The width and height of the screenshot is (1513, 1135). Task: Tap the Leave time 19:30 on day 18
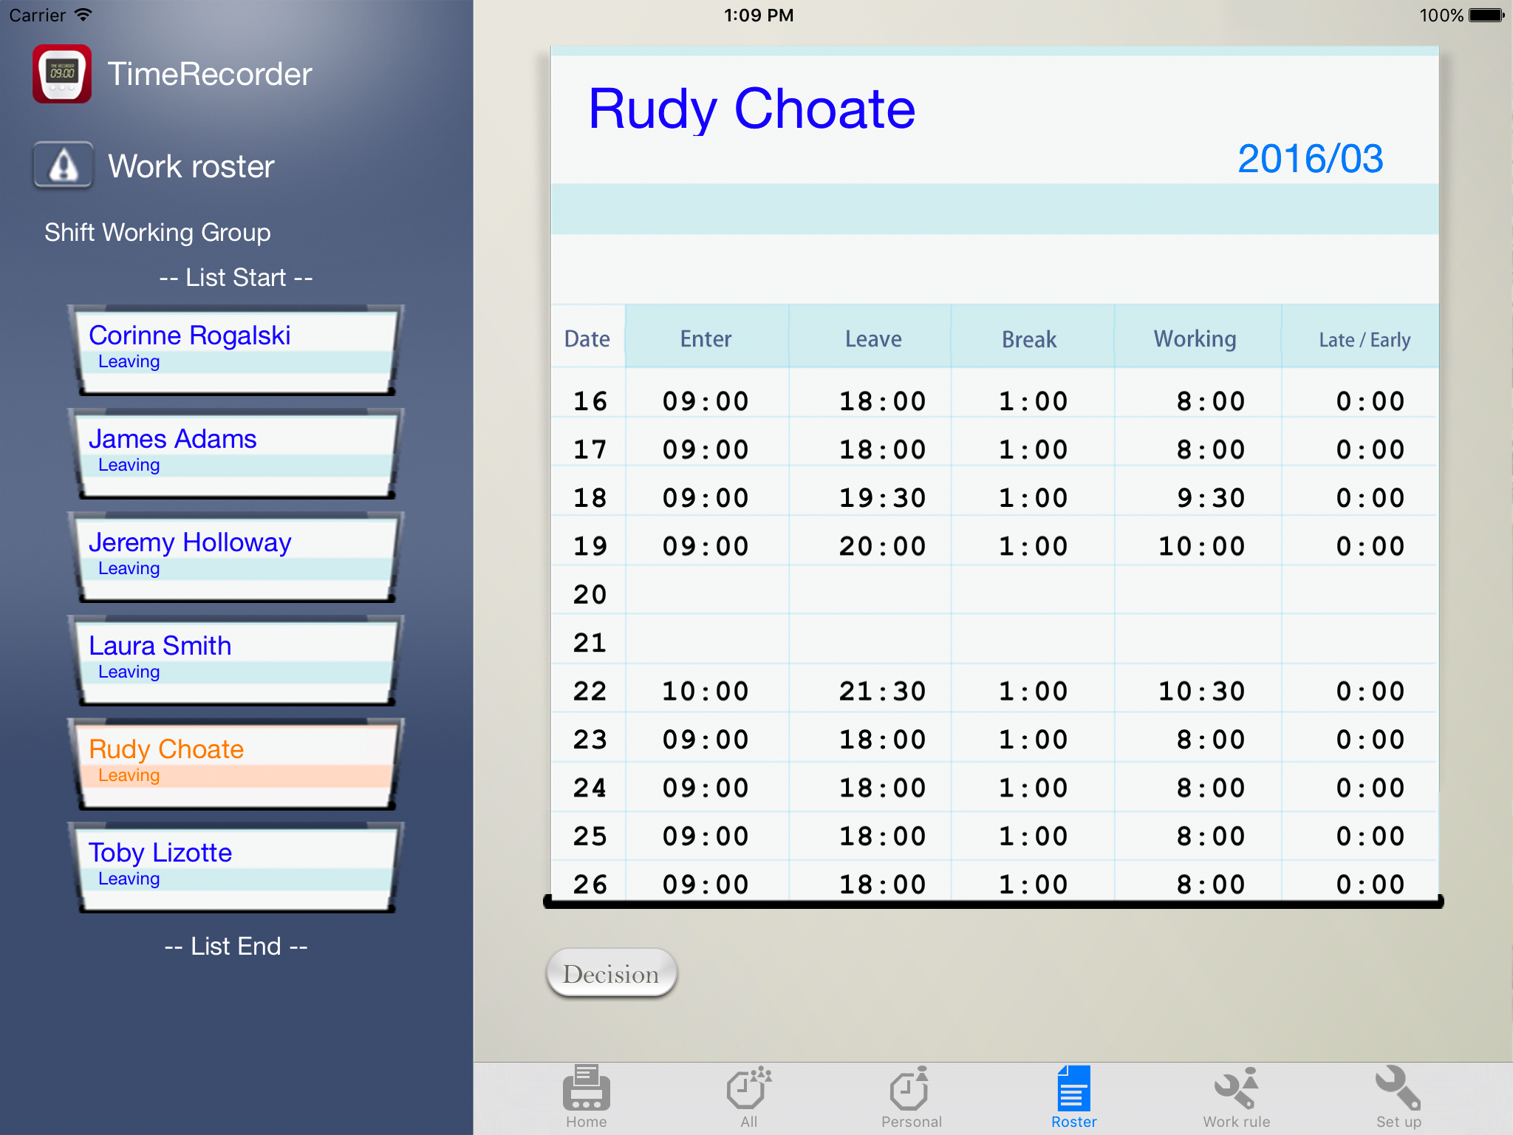(882, 498)
